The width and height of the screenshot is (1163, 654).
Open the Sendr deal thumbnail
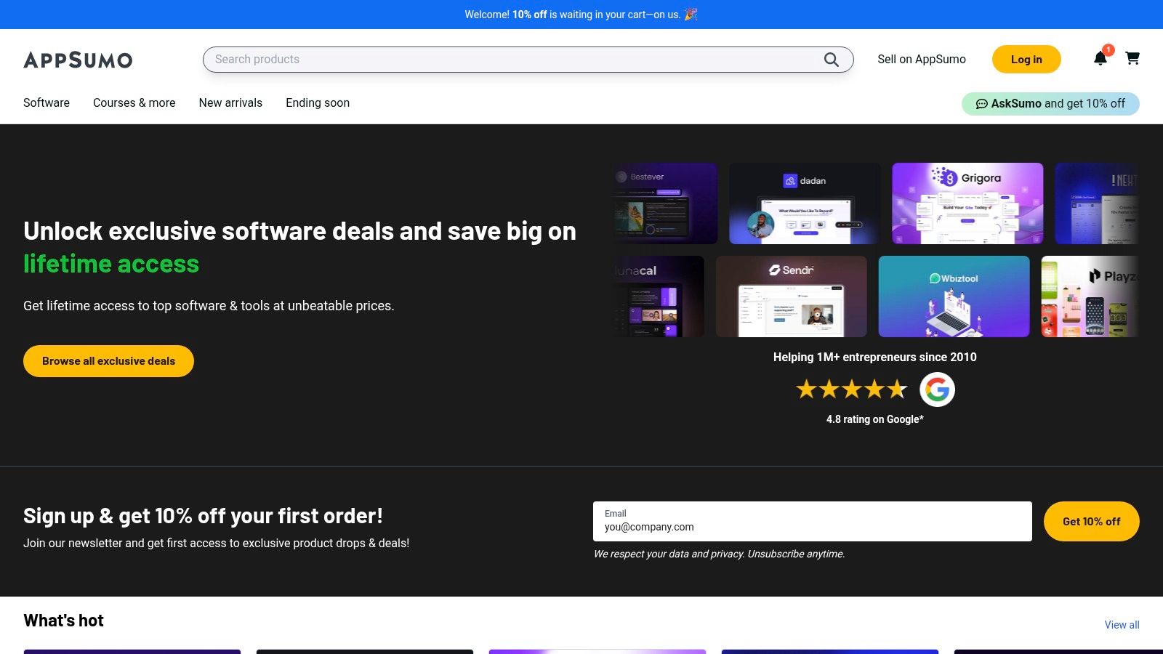pyautogui.click(x=792, y=296)
